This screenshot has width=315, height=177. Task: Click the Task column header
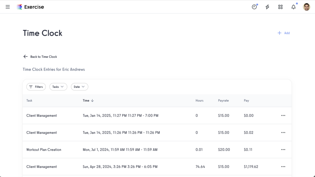click(29, 101)
